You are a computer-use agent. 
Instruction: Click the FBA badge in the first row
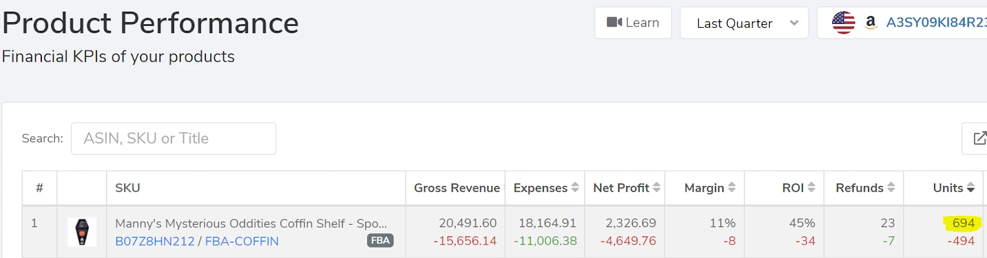coord(380,240)
